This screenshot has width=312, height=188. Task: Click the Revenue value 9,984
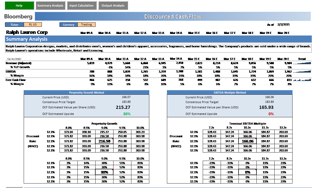click(288, 63)
